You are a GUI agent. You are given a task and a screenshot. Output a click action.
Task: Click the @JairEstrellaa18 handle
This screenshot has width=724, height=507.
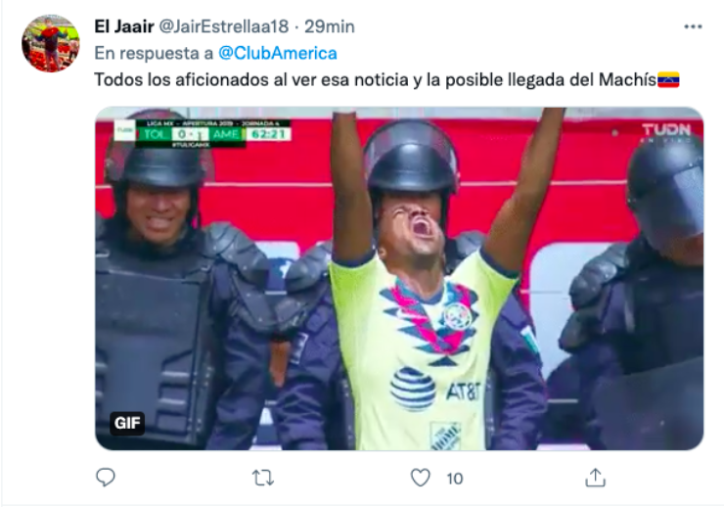[224, 26]
